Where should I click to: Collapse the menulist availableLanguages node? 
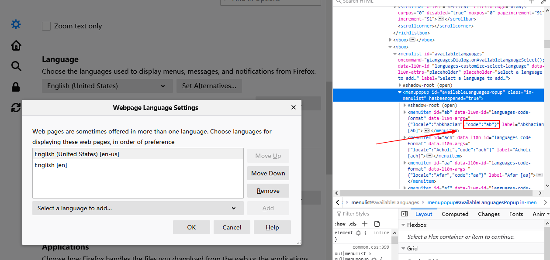395,54
